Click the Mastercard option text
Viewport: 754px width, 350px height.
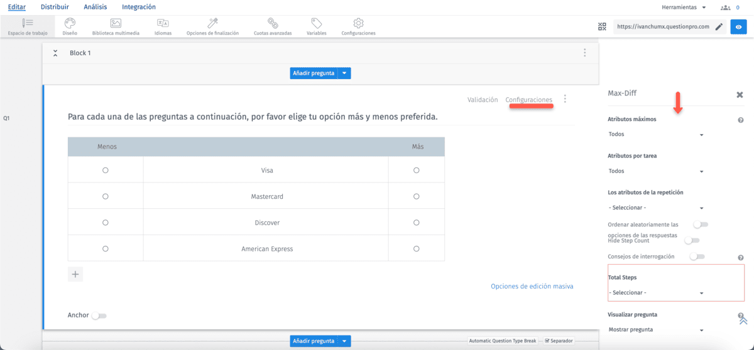click(x=267, y=196)
